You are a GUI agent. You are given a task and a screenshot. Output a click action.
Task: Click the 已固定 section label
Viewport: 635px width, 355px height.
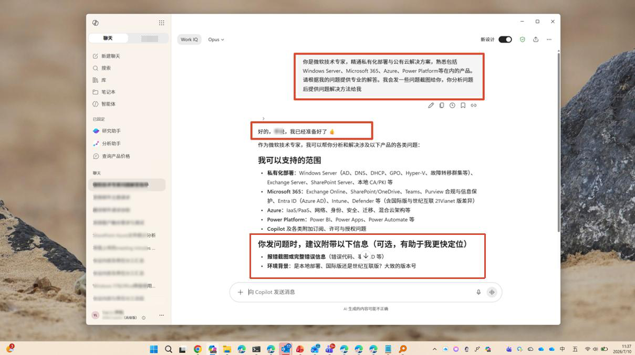click(x=99, y=119)
